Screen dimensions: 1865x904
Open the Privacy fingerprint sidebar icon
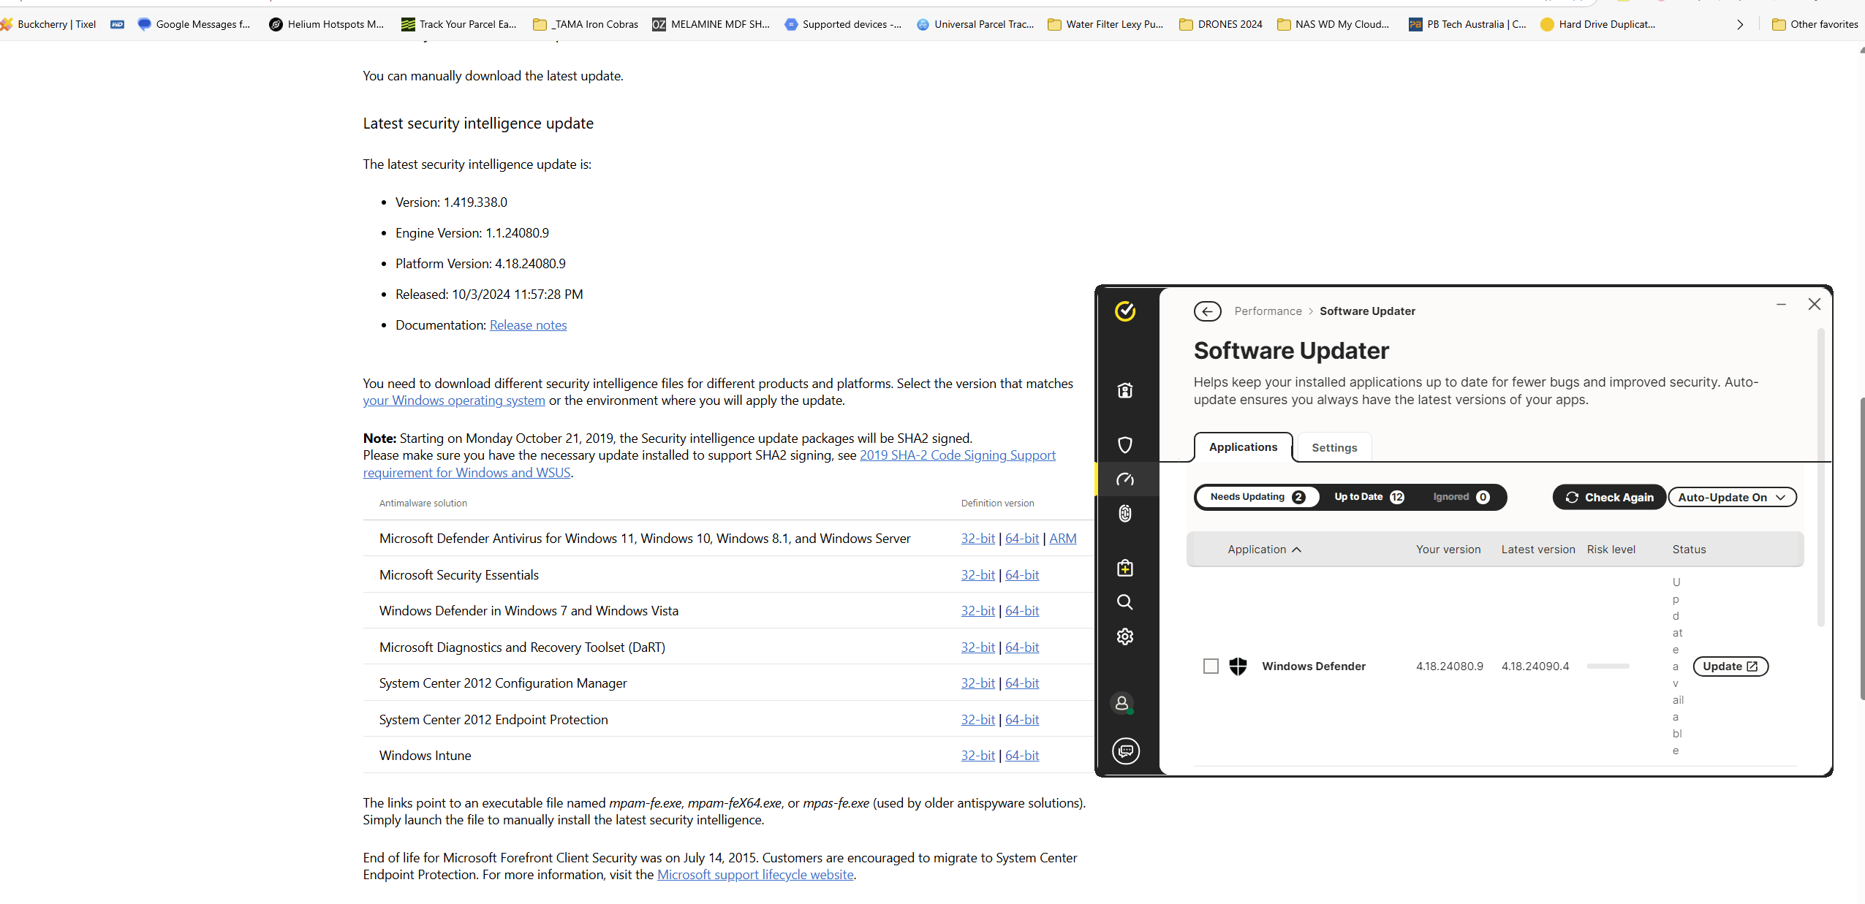pyautogui.click(x=1125, y=514)
